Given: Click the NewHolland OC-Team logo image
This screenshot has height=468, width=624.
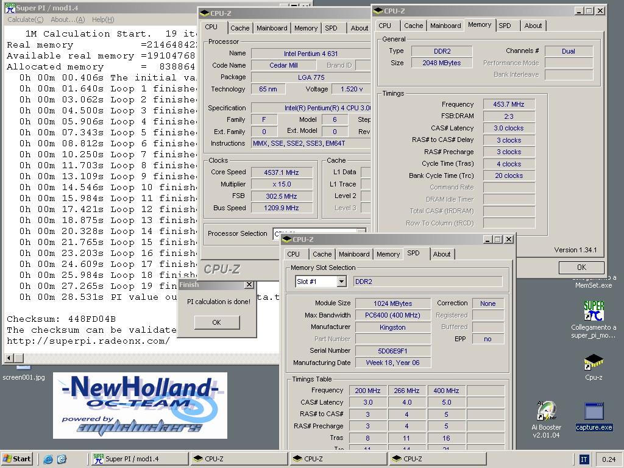Looking at the screenshot, I should [140, 405].
